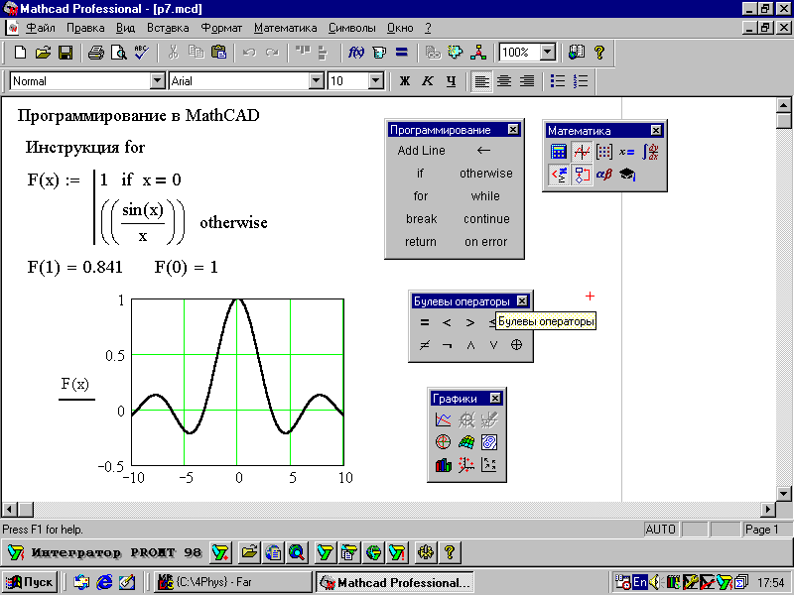The width and height of the screenshot is (794, 595).
Task: Open Calculus integral icon in Математика panel
Action: pyautogui.click(x=650, y=152)
